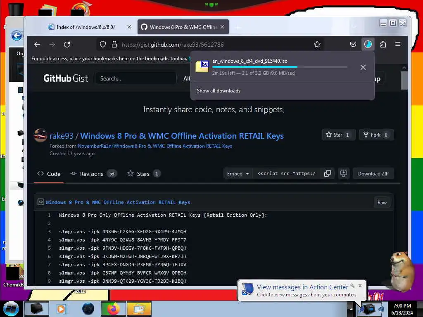Select the Windows 8 Pro & WMC tab

click(x=183, y=27)
